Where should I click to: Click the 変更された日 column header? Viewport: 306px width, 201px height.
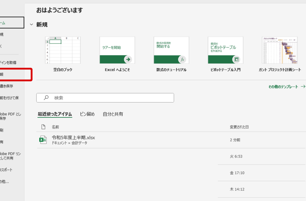tap(239, 127)
